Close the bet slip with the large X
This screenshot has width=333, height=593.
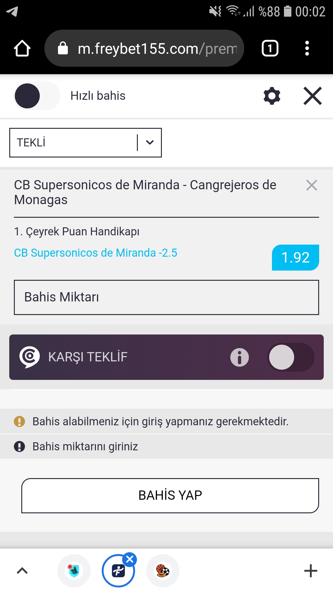point(313,96)
